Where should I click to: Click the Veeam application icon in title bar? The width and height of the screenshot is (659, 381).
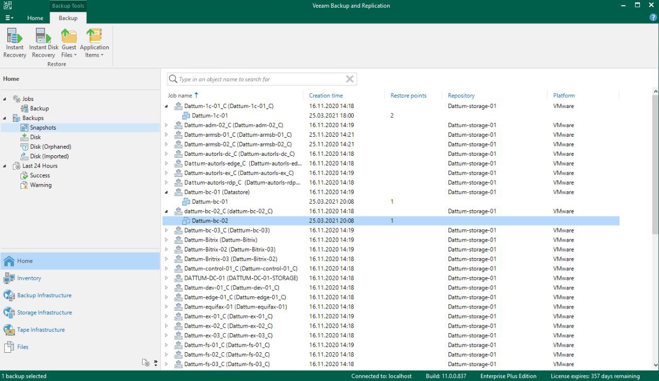pos(7,6)
